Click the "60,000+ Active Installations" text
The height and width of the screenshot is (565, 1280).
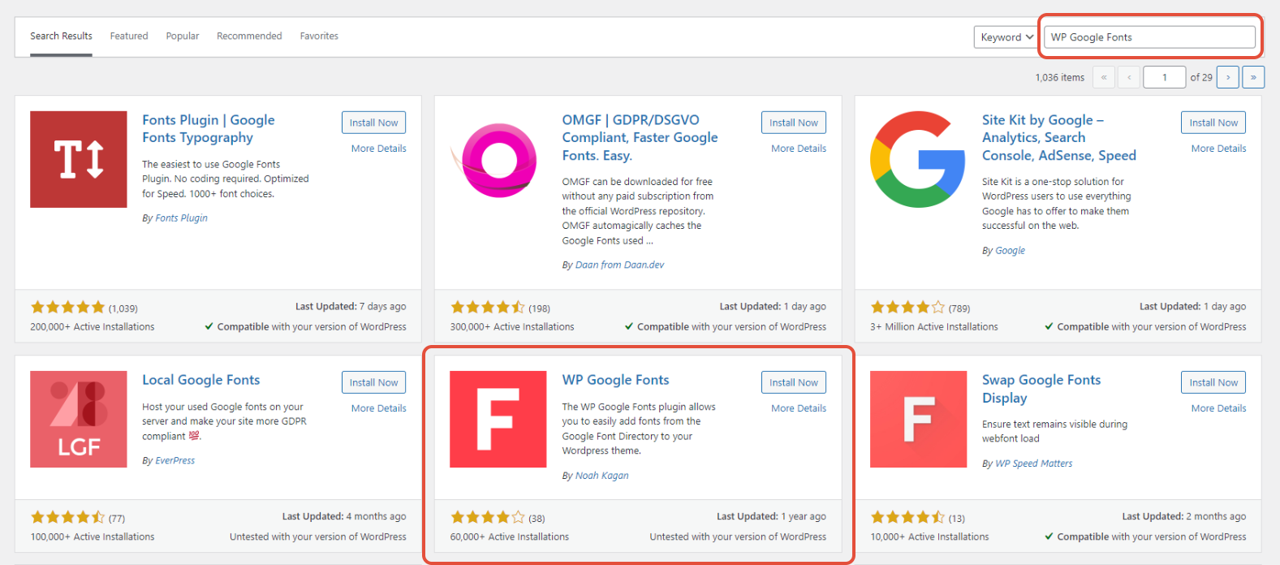[x=510, y=537]
